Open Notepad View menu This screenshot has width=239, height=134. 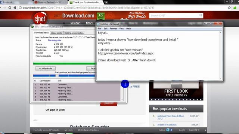click(121, 29)
